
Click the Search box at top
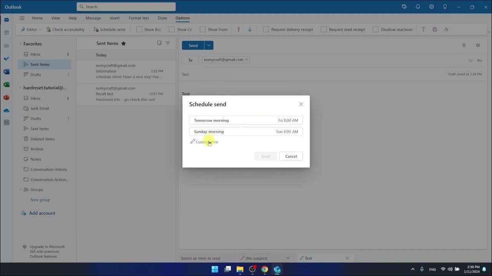click(126, 7)
